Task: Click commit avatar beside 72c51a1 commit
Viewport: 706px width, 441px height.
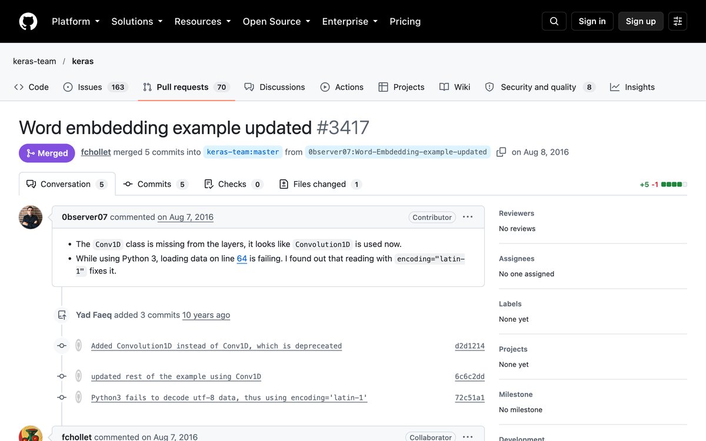Action: tap(78, 397)
